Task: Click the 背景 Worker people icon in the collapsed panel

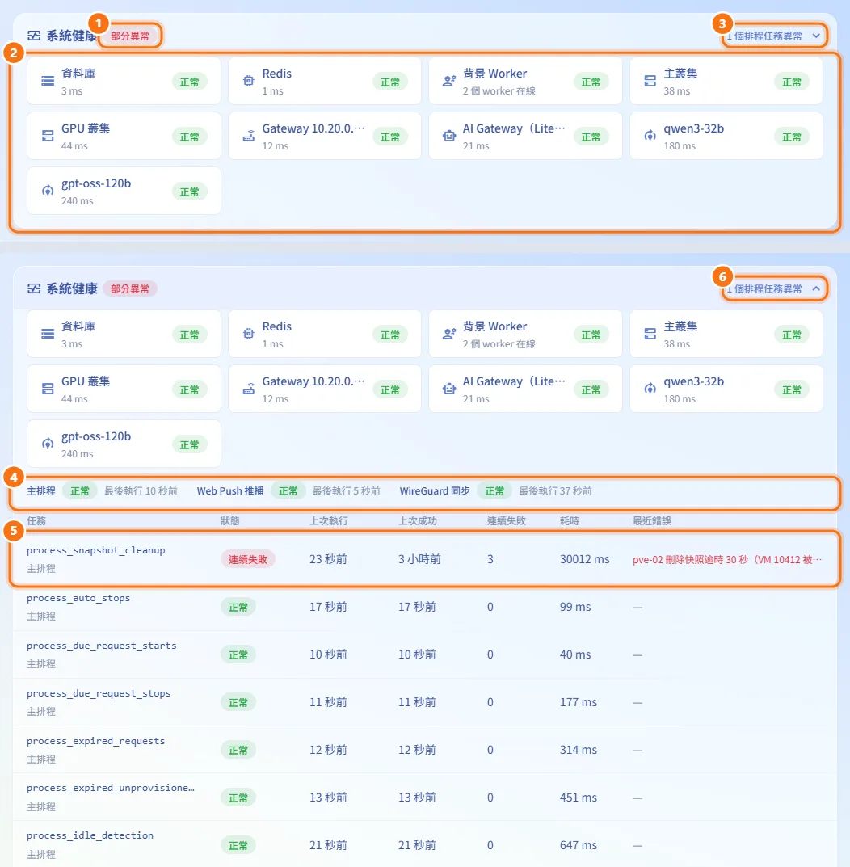Action: tap(449, 82)
